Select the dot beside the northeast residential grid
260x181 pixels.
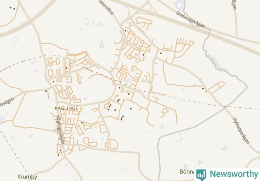pyautogui.click(x=161, y=53)
